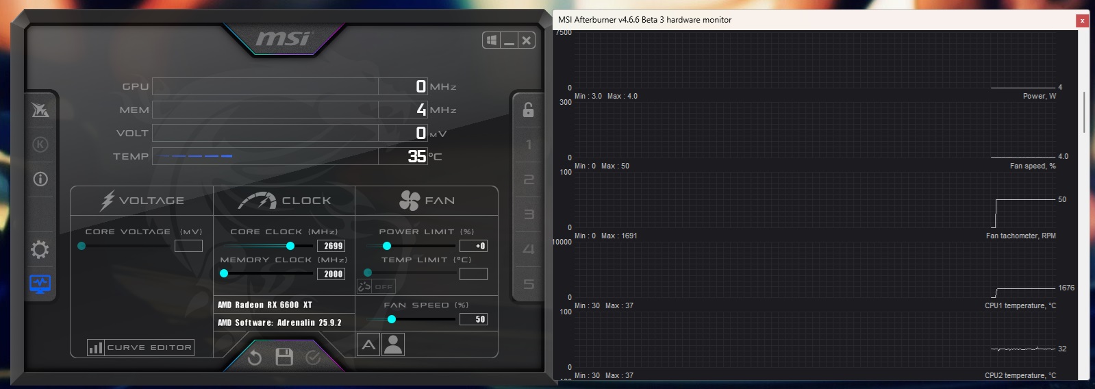Launch MSI Kombustor with the K icon
Image resolution: width=1095 pixels, height=389 pixels.
(x=40, y=145)
